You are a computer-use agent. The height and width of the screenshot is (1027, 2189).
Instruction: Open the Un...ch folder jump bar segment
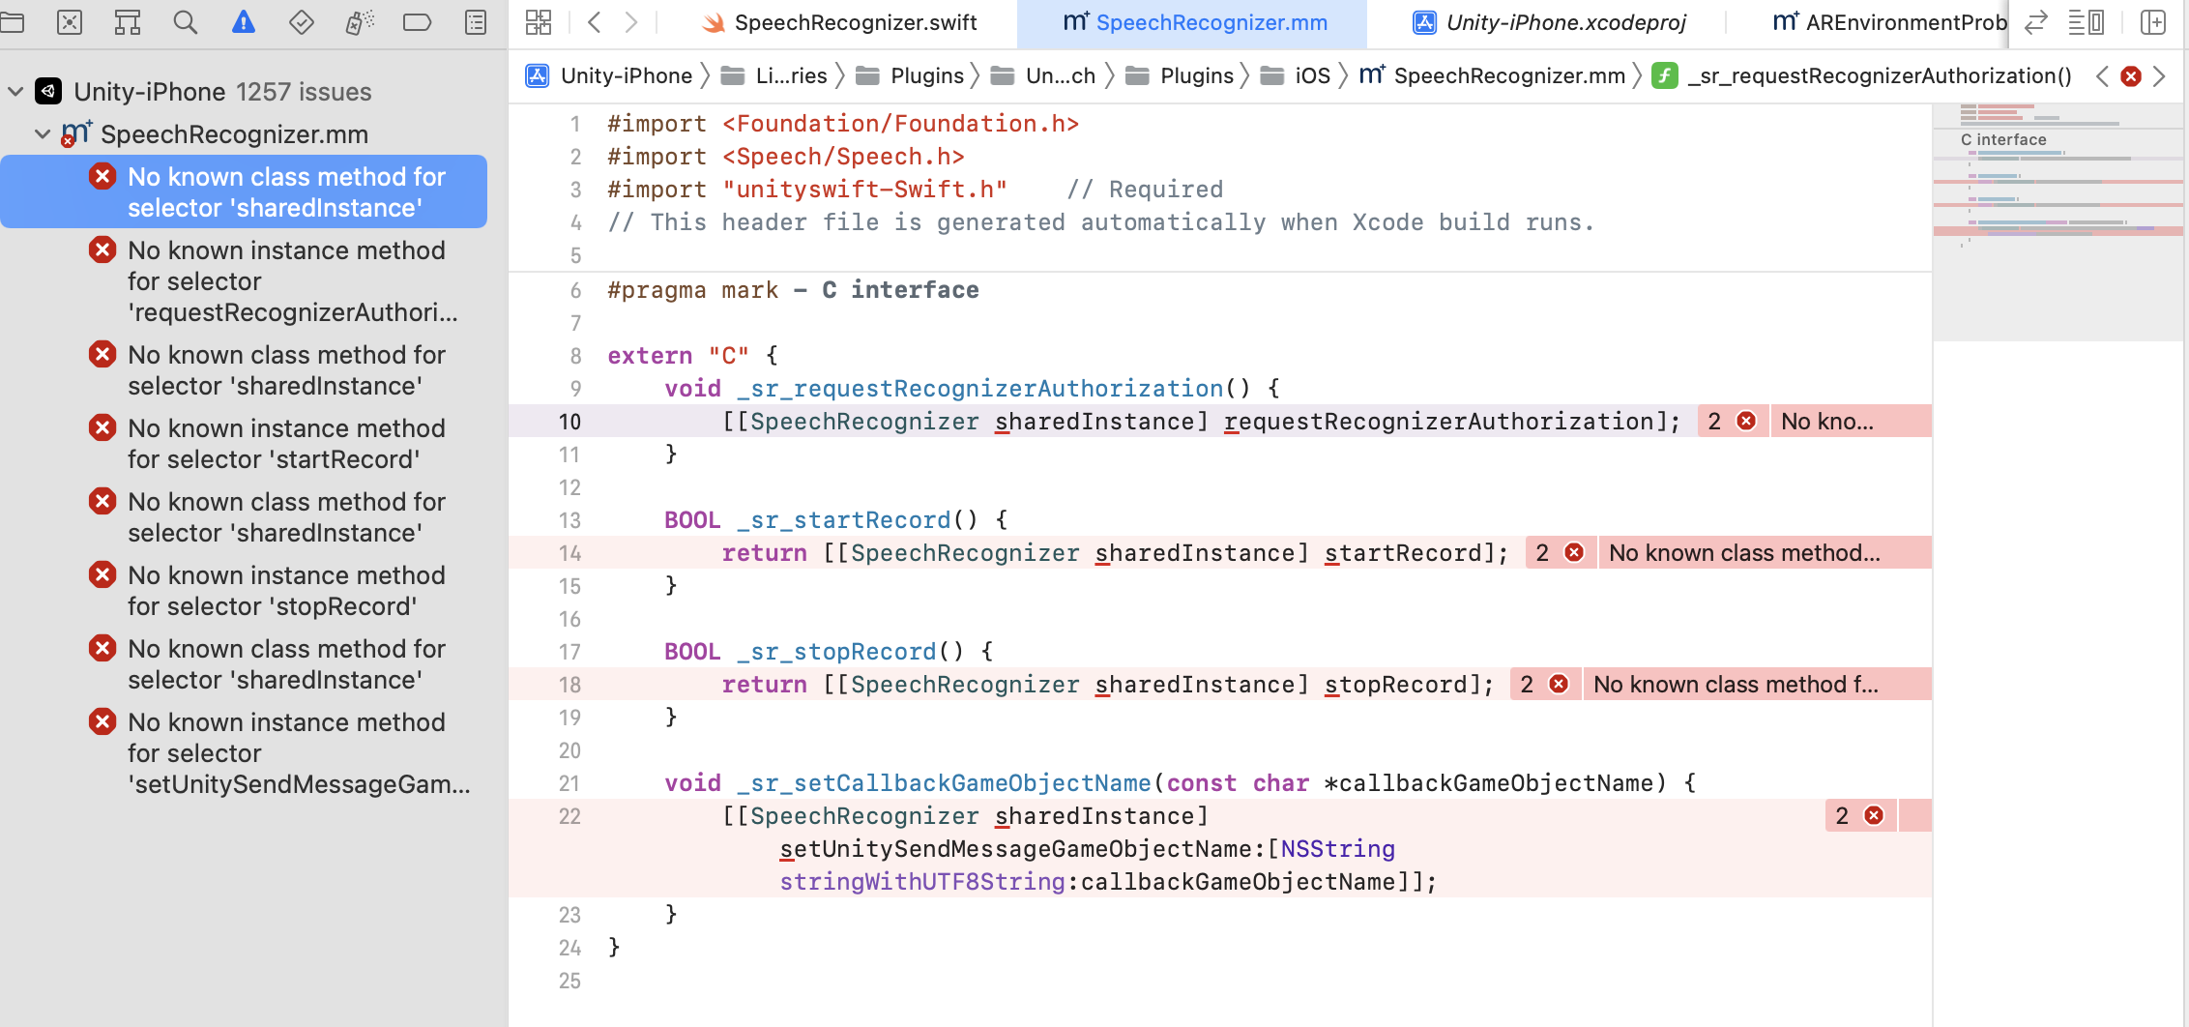pyautogui.click(x=1044, y=76)
